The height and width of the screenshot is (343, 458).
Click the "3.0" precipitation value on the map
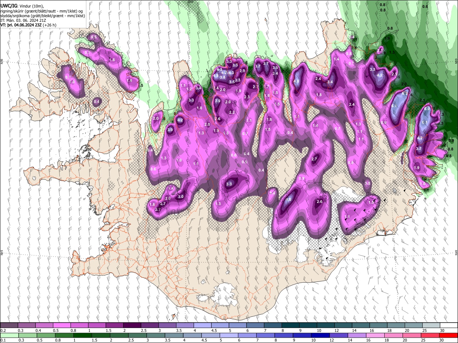pos(181,197)
